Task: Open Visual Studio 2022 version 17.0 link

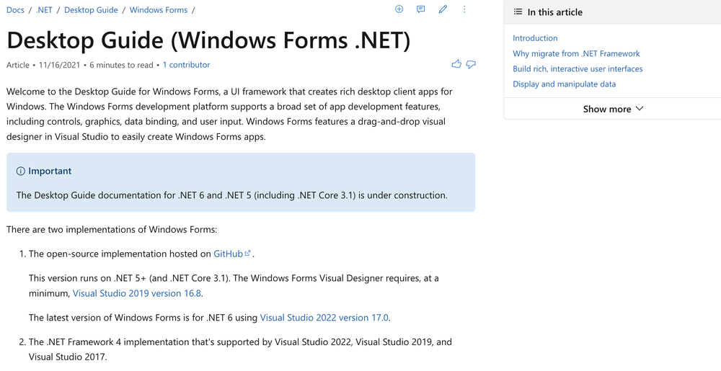Action: [x=324, y=317]
